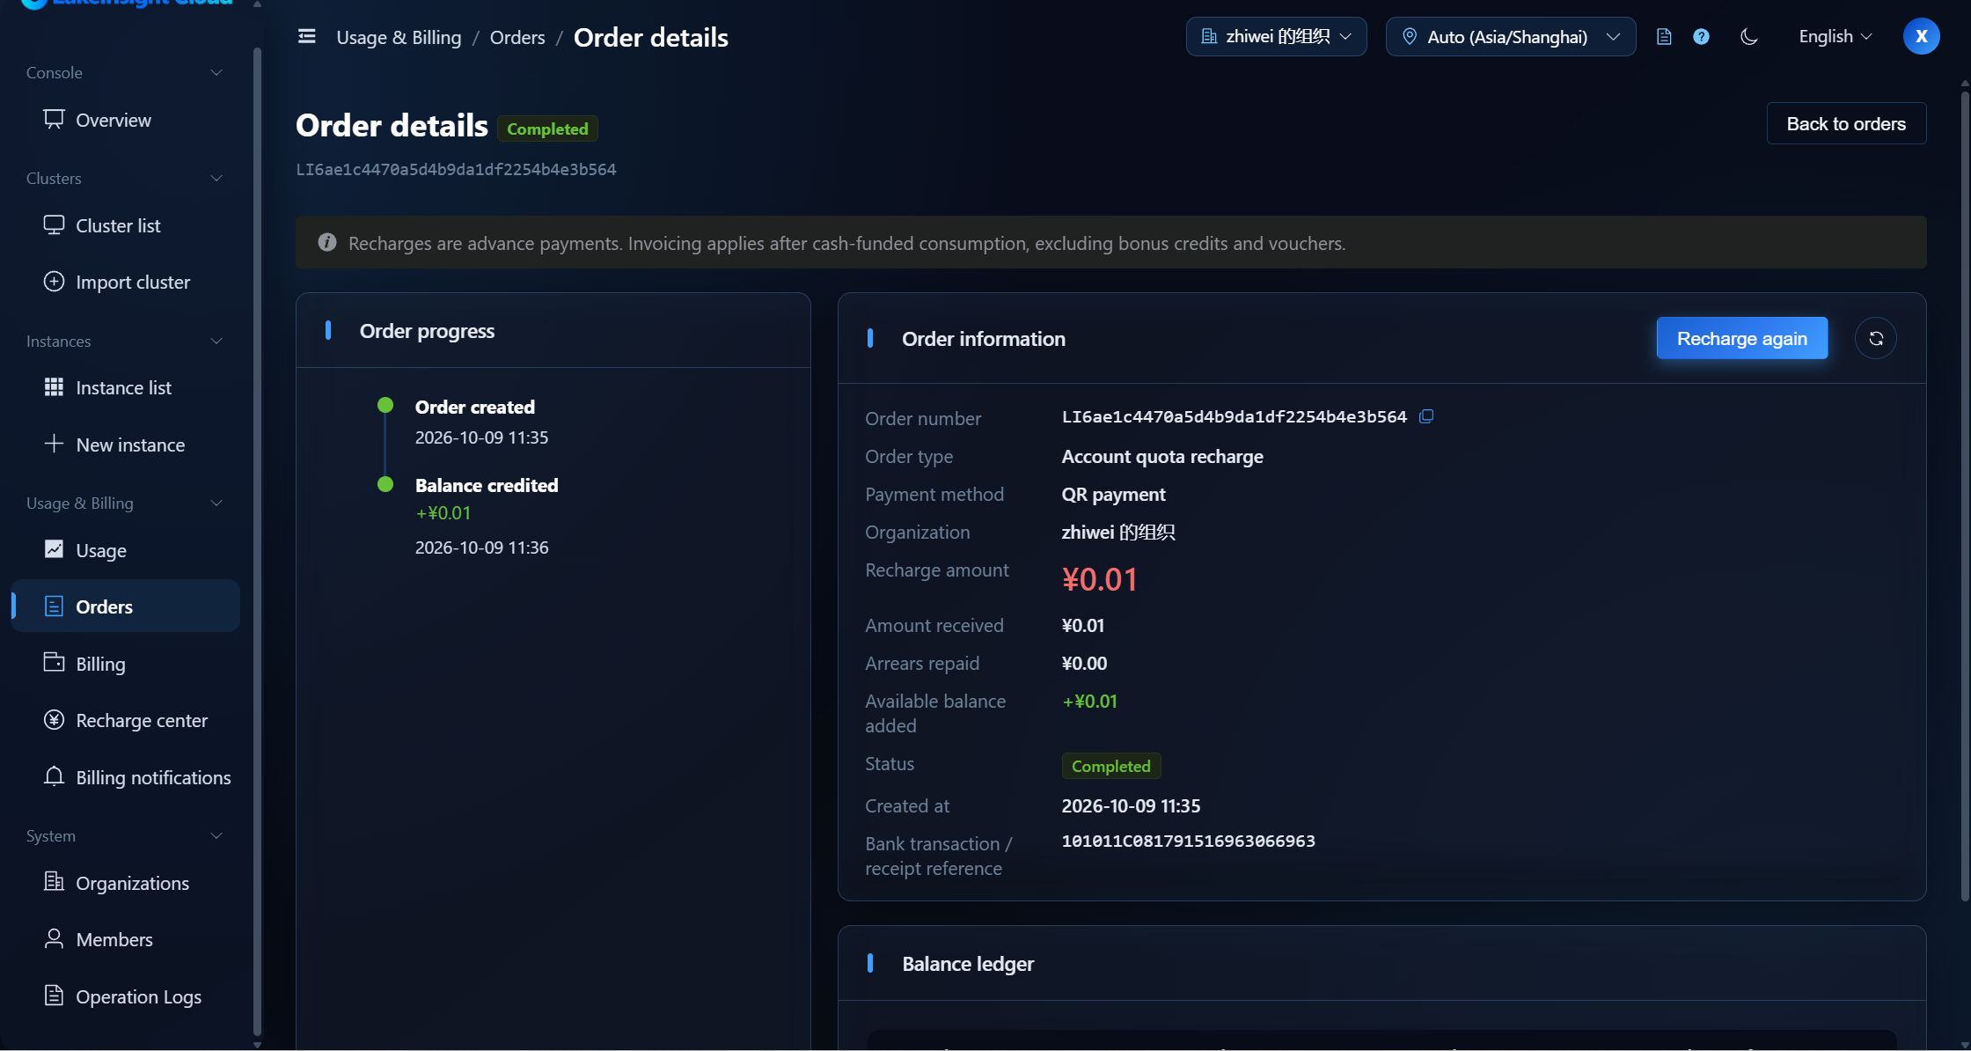
Task: Open the user avatar X menu
Action: coord(1922,36)
